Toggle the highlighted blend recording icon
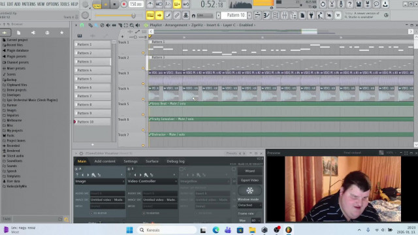Image resolution: width=418 pixels, height=235 pixels. [x=177, y=5]
